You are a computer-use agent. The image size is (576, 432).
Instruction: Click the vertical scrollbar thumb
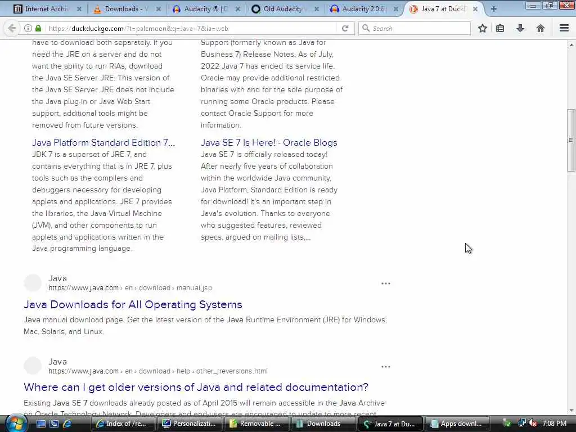(571, 140)
